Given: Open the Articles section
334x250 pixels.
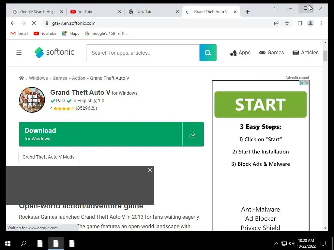Looking at the screenshot, I should tap(305, 52).
